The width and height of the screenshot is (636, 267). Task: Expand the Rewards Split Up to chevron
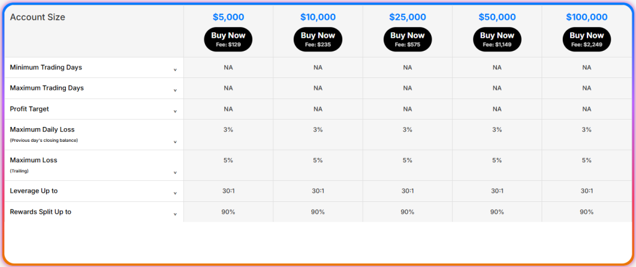coord(175,214)
